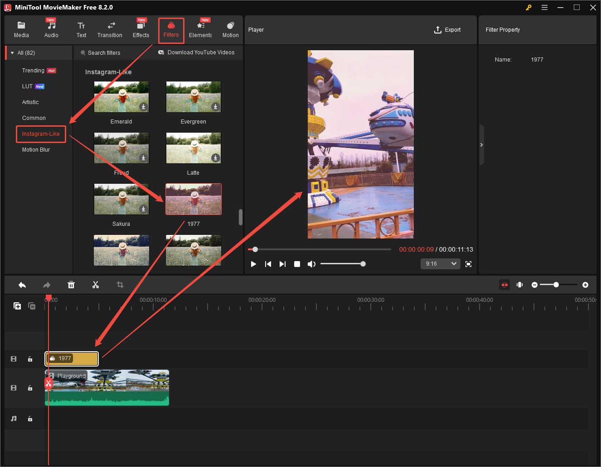Unlock the Playground video track
Image resolution: width=601 pixels, height=467 pixels.
[30, 388]
